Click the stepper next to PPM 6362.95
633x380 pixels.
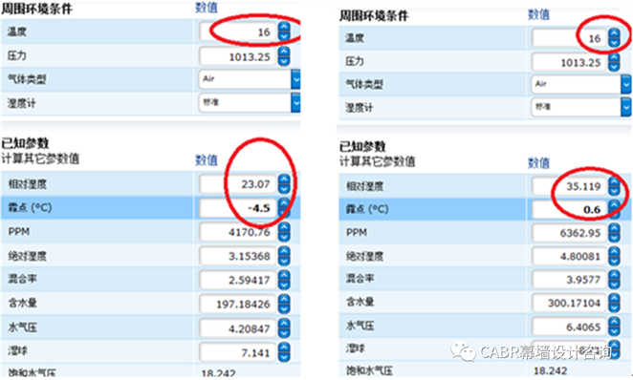coord(615,233)
